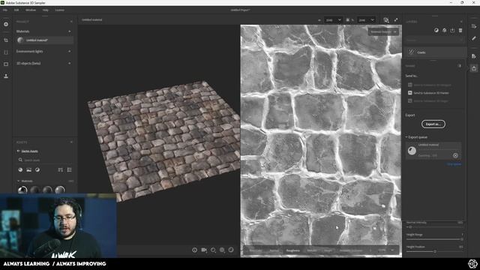The height and width of the screenshot is (270, 480).
Task: Open the height resolution dropdown
Action: pos(366,20)
